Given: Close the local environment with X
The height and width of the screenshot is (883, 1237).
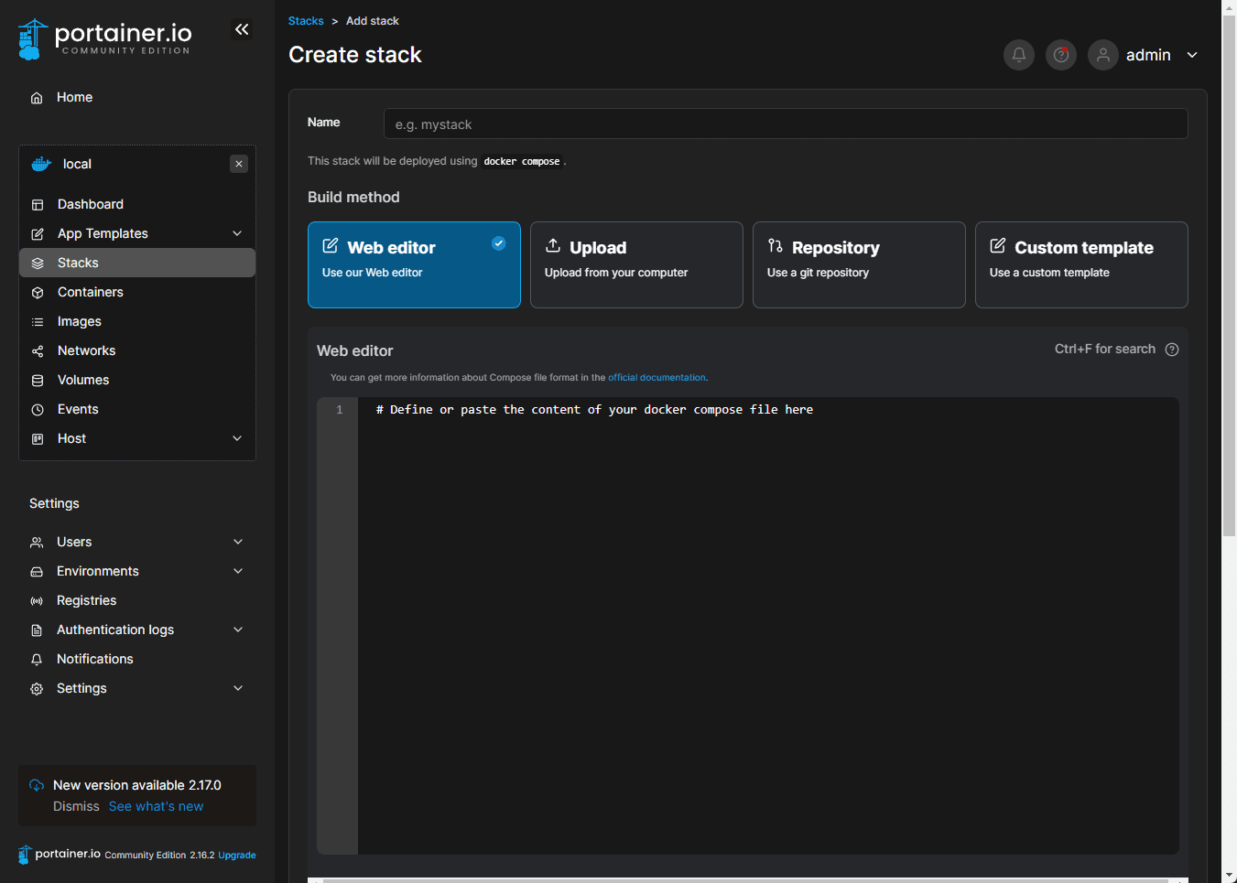Looking at the screenshot, I should pyautogui.click(x=239, y=164).
